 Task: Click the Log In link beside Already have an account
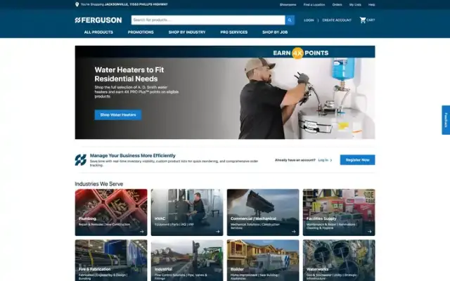(x=323, y=160)
